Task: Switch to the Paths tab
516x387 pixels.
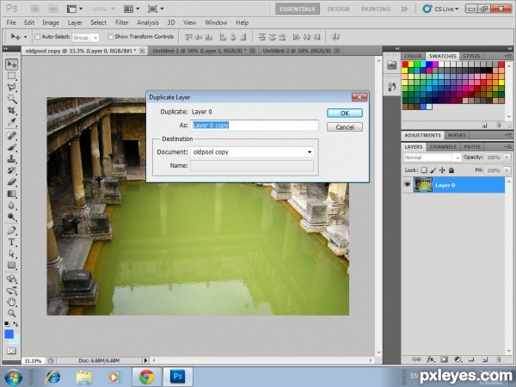Action: (x=472, y=147)
